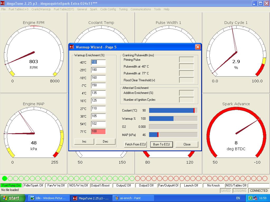Click the EN language indicator in tray
The image size is (270, 202).
coord(238,198)
